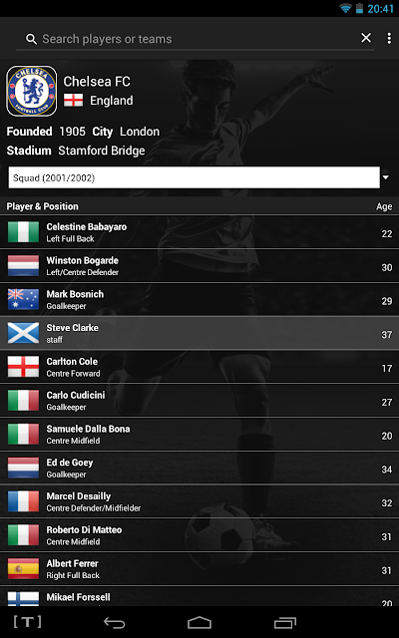This screenshot has width=399, height=638.
Task: Tap Carlton Cole's England flag icon
Action: click(23, 367)
